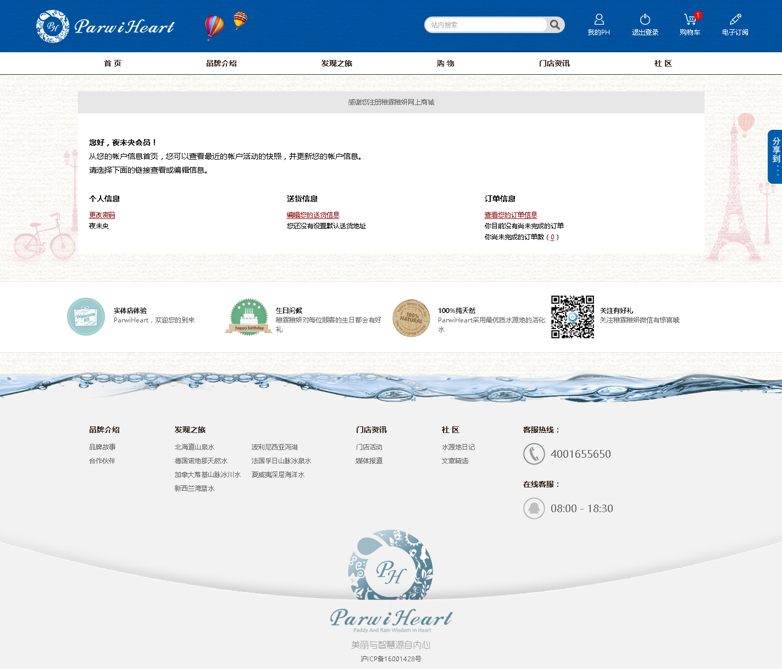Image resolution: width=782 pixels, height=669 pixels.
Task: Click the QQ online service icon
Action: [534, 508]
